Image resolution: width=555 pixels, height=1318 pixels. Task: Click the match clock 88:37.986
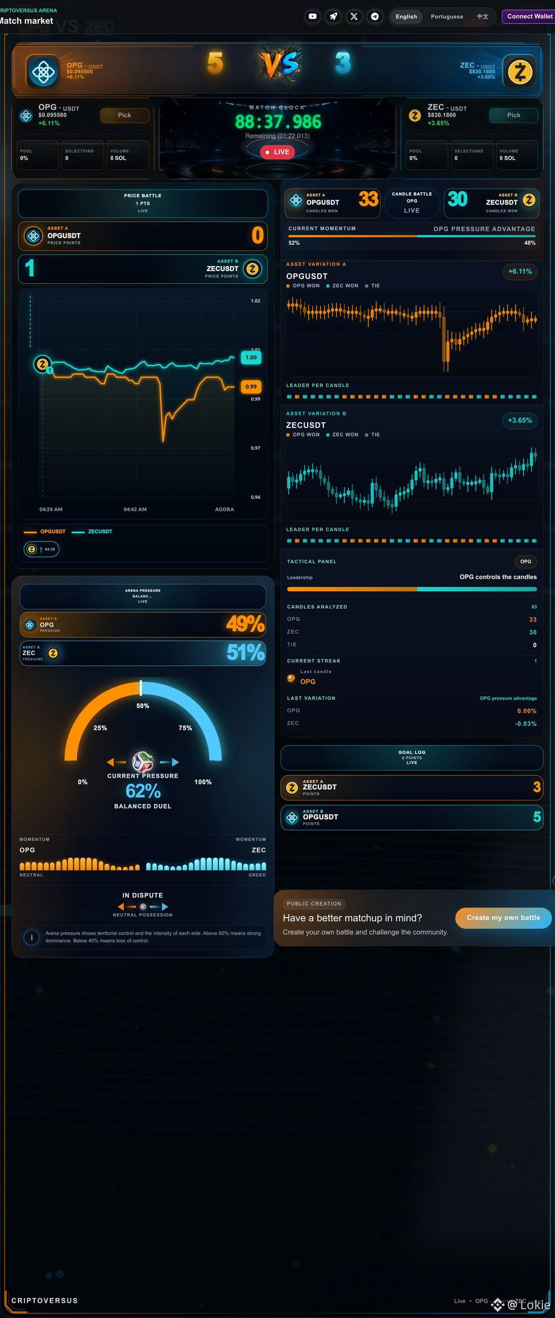pyautogui.click(x=278, y=122)
